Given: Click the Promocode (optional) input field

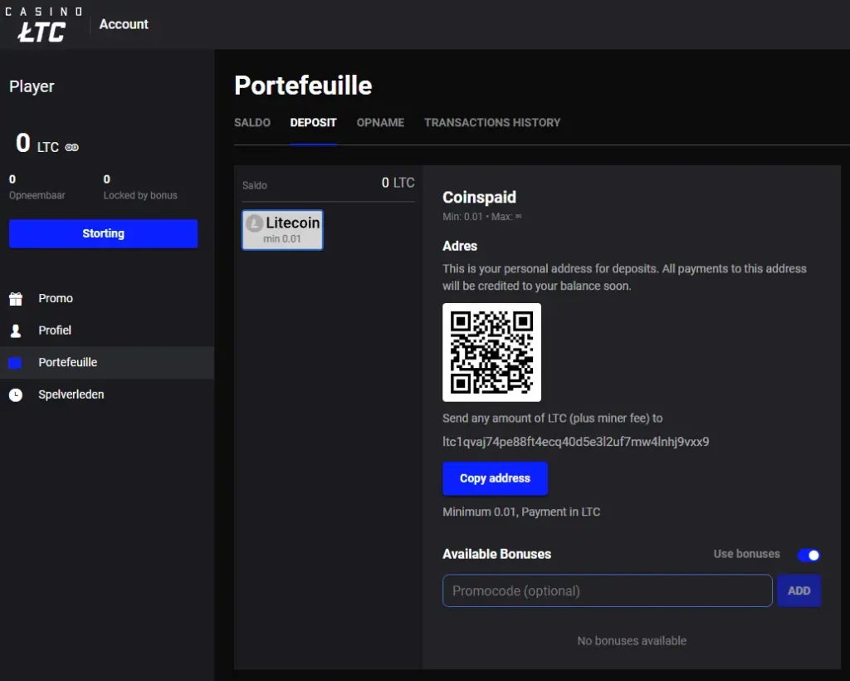Looking at the screenshot, I should click(x=607, y=590).
